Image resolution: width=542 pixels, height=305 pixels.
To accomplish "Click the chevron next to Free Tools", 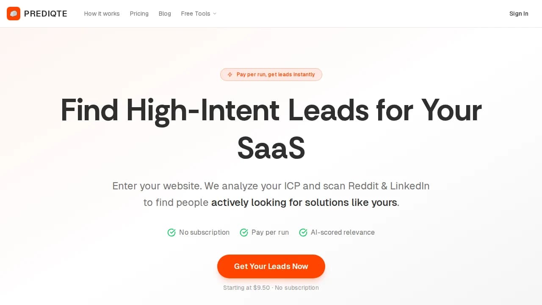I will (x=215, y=14).
